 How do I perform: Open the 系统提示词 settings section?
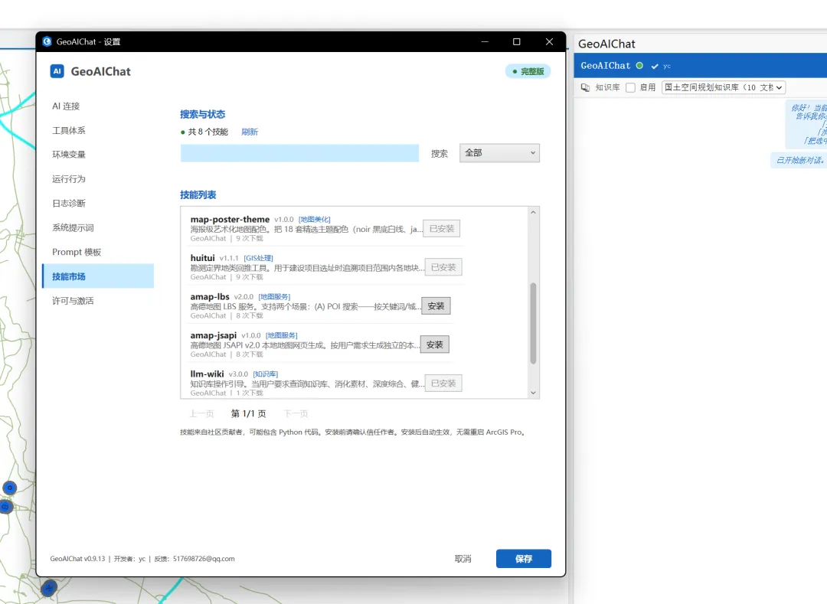[73, 227]
